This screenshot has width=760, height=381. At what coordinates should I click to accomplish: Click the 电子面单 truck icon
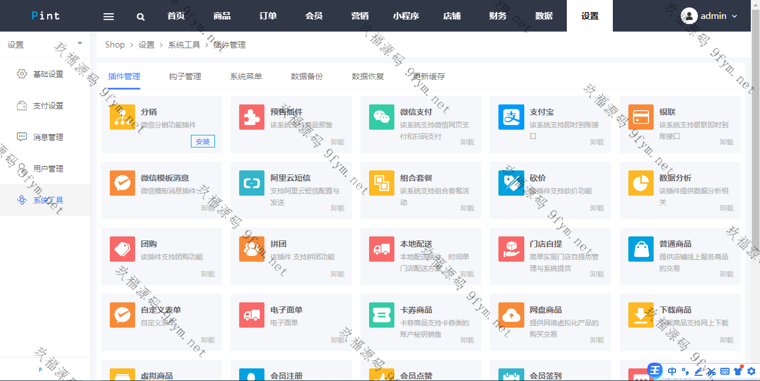click(x=252, y=315)
